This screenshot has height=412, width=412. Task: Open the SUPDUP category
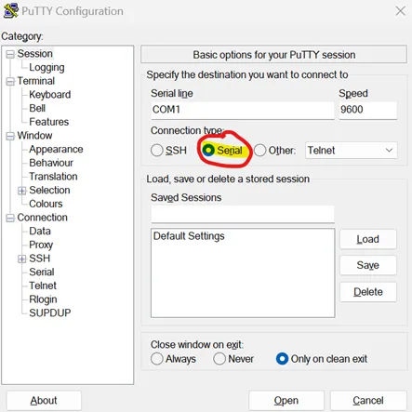(x=50, y=312)
